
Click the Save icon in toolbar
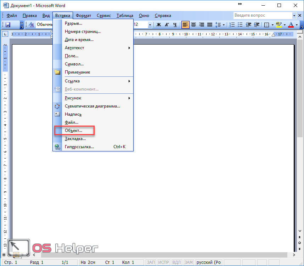(8, 25)
